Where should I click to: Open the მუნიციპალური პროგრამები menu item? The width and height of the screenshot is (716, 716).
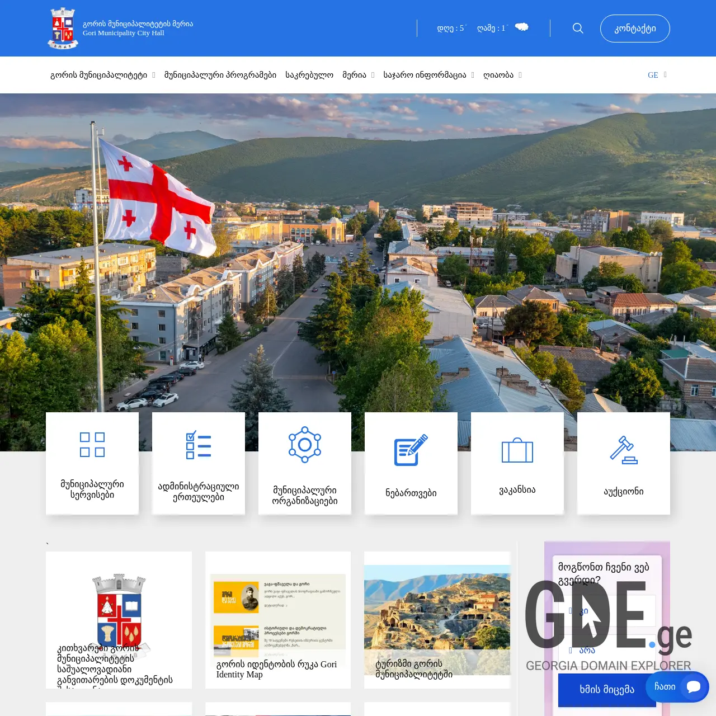click(219, 74)
